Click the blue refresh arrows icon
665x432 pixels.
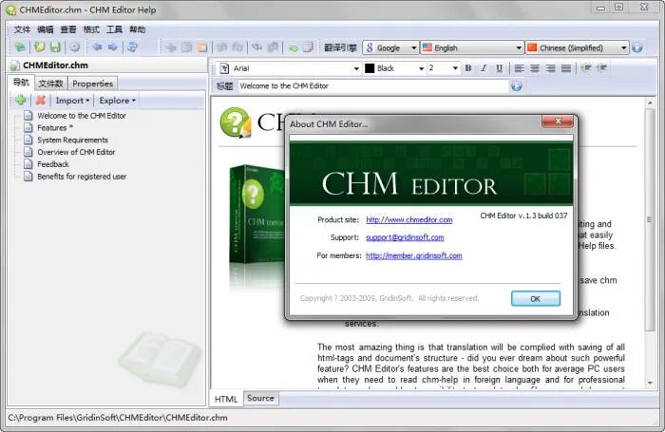click(x=133, y=47)
